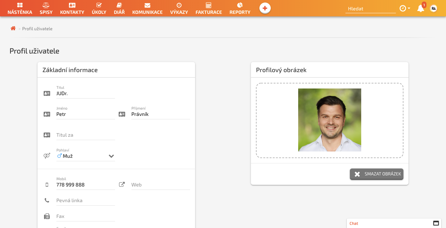Click the Fax input field
This screenshot has height=228, width=446.
86,216
